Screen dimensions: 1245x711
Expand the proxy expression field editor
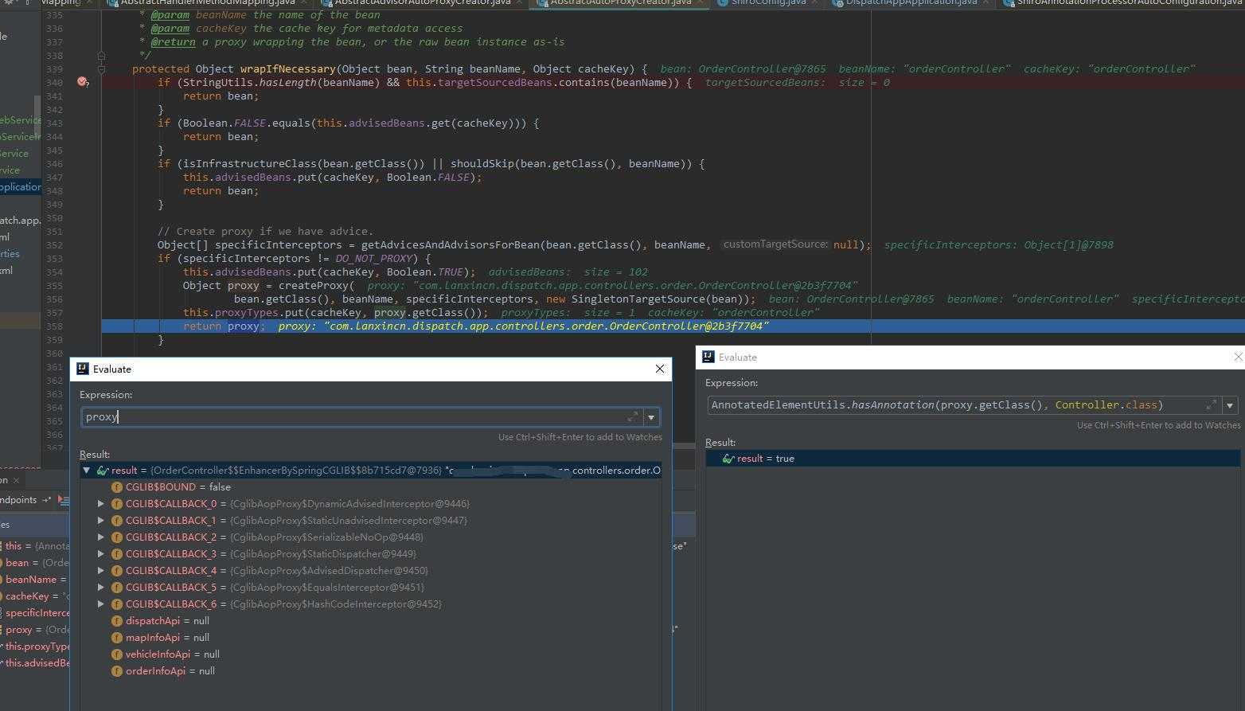click(x=633, y=416)
